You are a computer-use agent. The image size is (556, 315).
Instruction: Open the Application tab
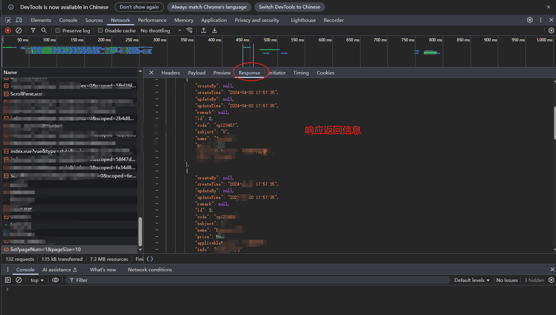point(214,20)
